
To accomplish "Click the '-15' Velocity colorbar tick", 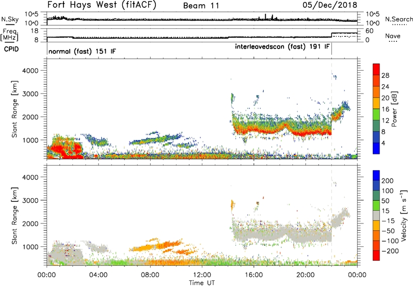I will point(388,220).
